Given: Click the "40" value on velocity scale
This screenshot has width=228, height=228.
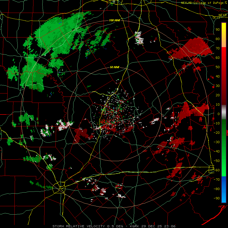Looking at the screenshot, I should click(x=218, y=76).
